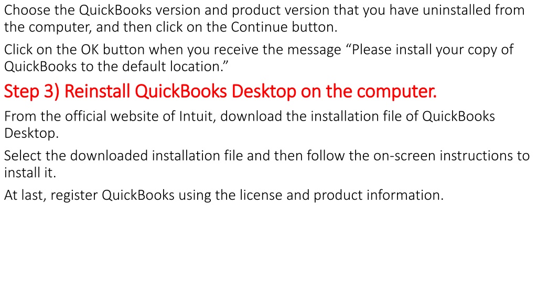Click the red Step 3 heading
Screen dimensions: 537x302
[220, 92]
